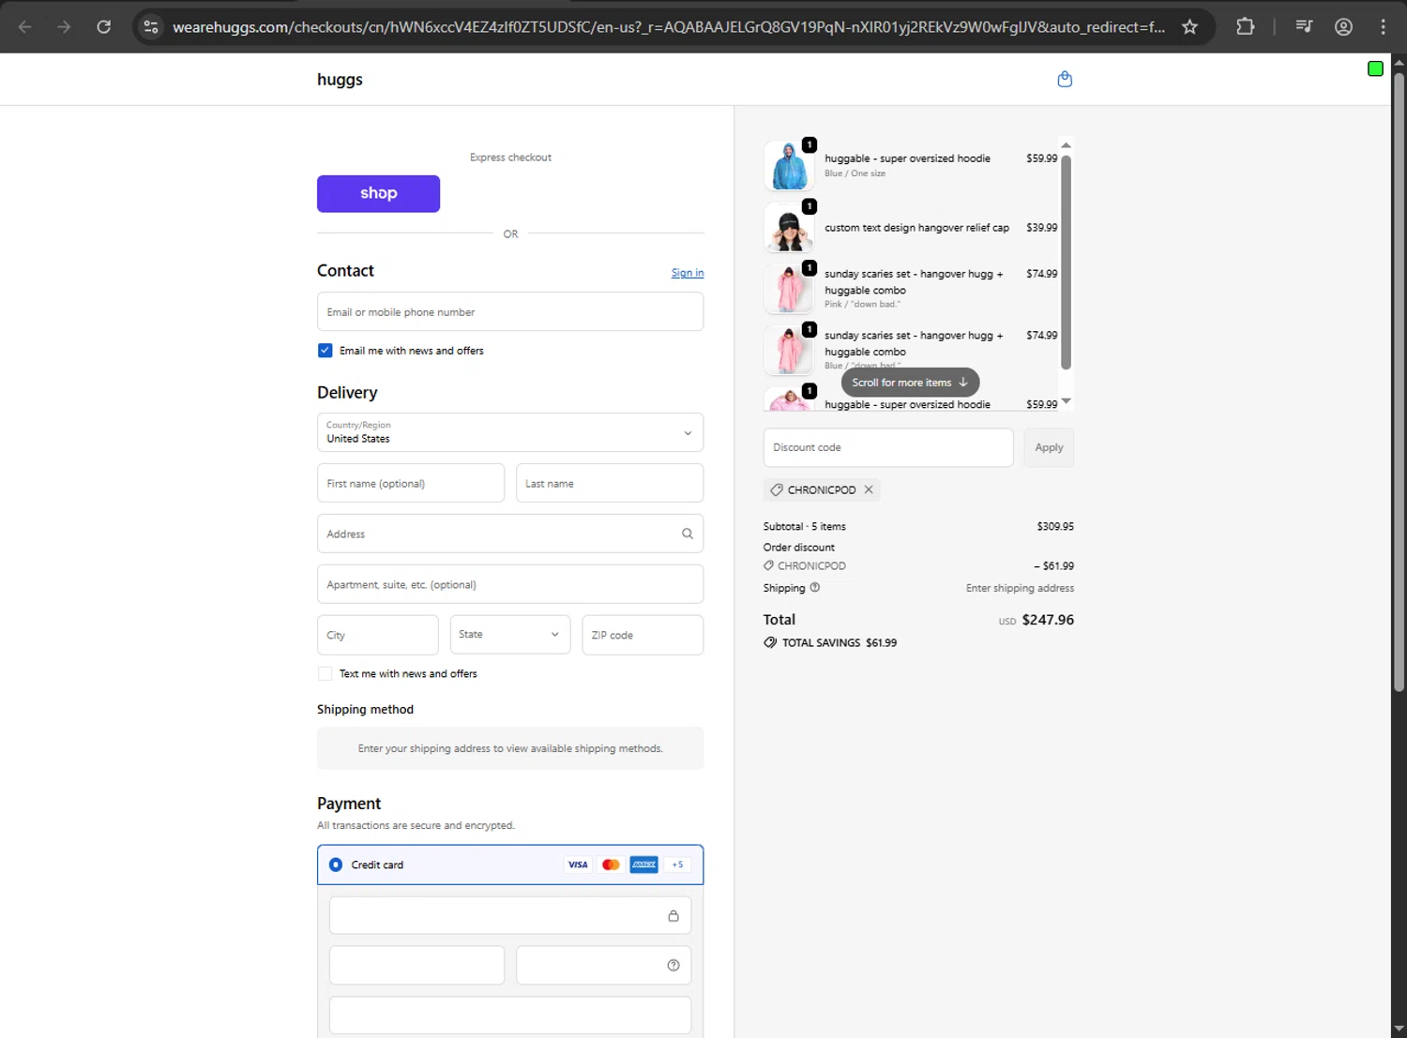Open the State dropdown
The height and width of the screenshot is (1038, 1407).
510,635
